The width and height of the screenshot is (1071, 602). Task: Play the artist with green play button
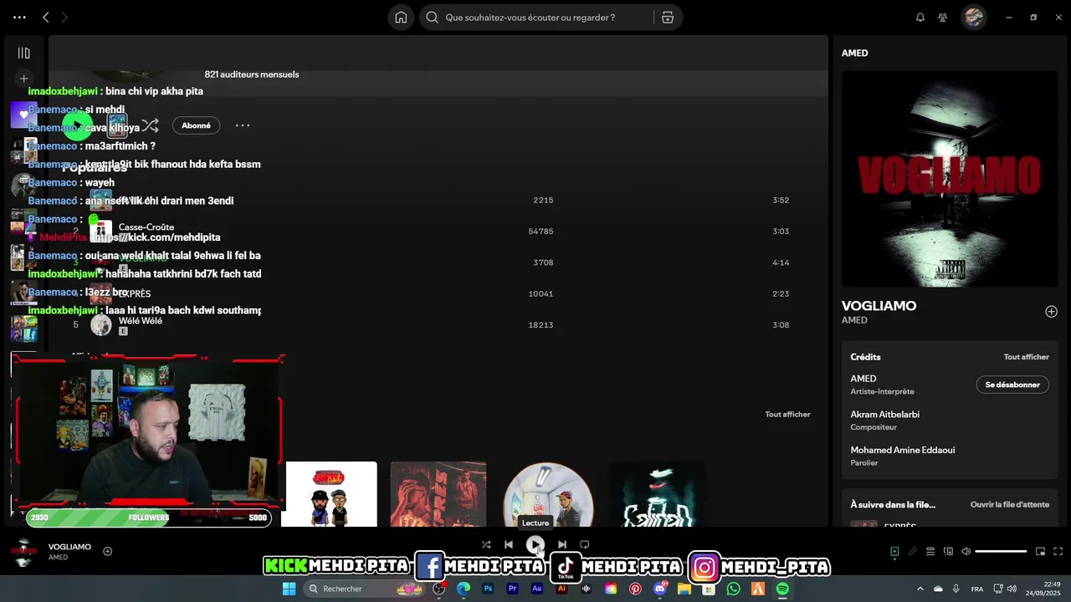[x=76, y=125]
